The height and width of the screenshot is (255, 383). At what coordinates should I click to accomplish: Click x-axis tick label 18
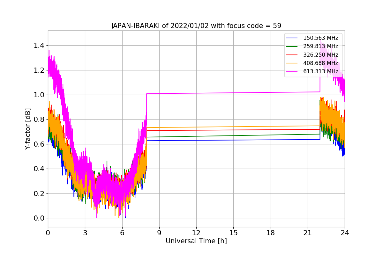(x=271, y=233)
